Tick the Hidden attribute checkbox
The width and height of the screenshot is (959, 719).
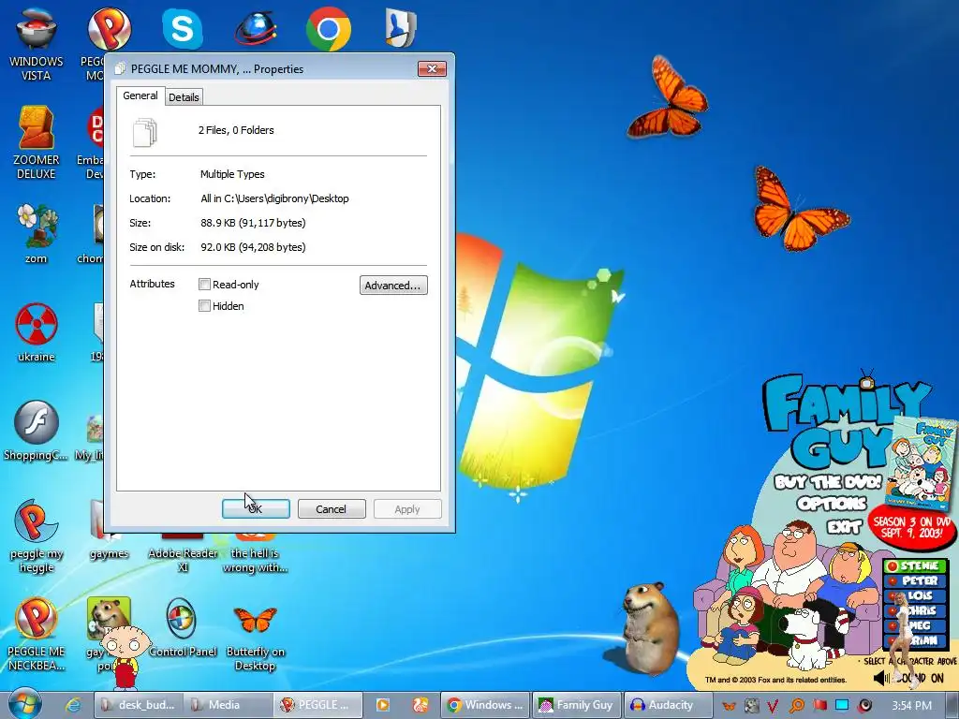coord(205,306)
